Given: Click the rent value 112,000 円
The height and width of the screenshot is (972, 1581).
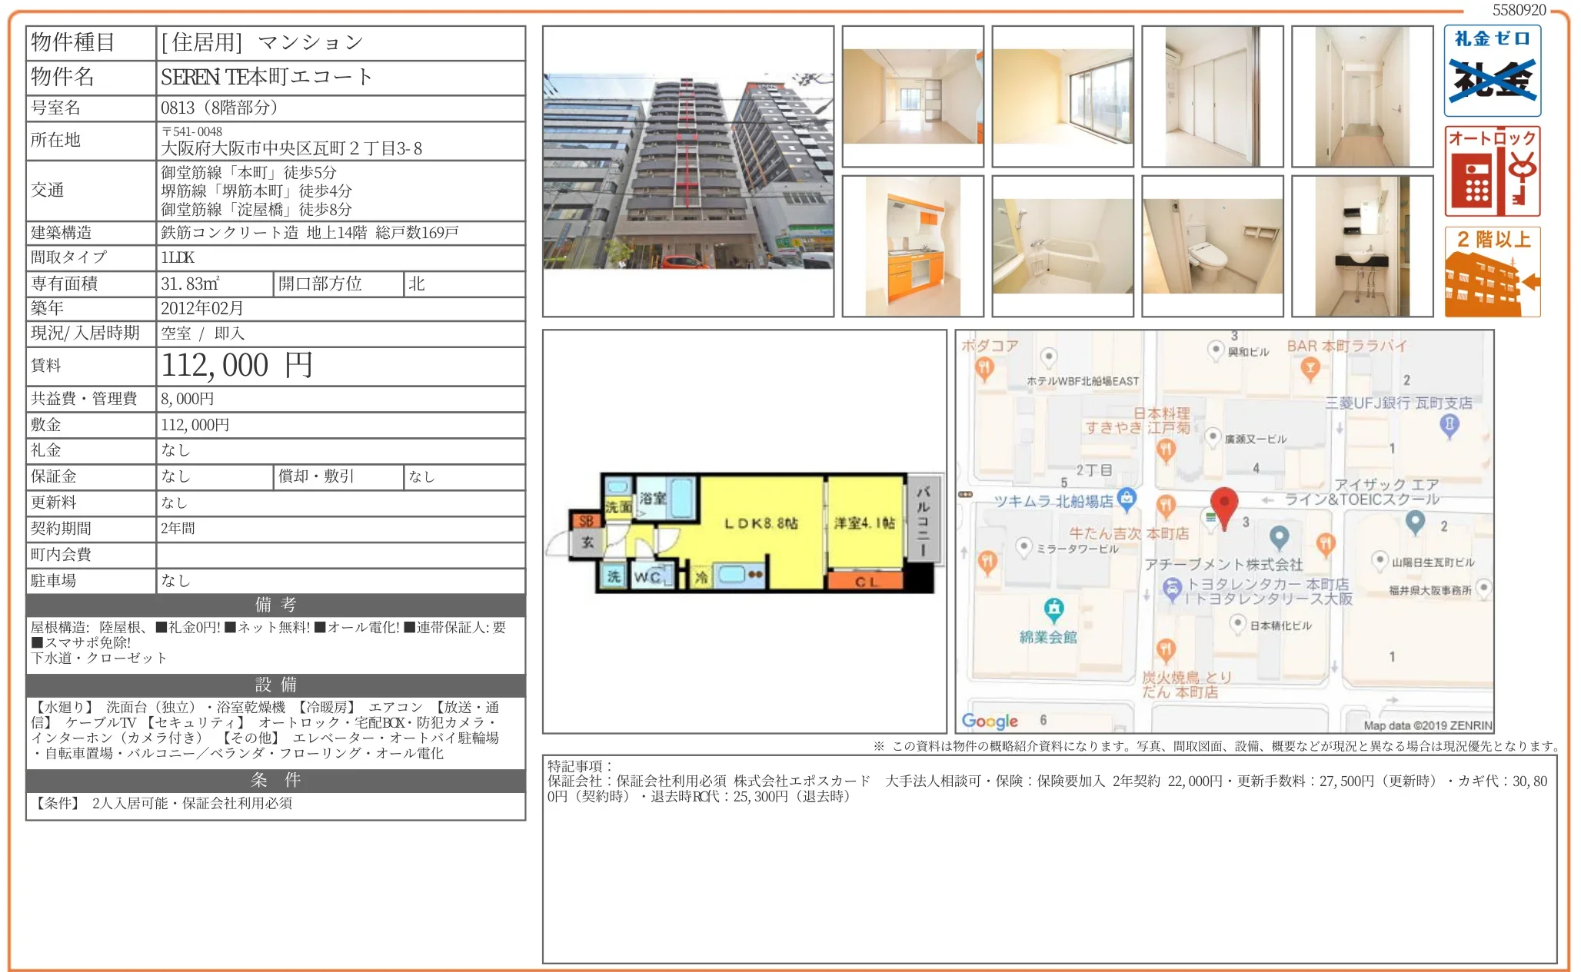Looking at the screenshot, I should pyautogui.click(x=237, y=366).
